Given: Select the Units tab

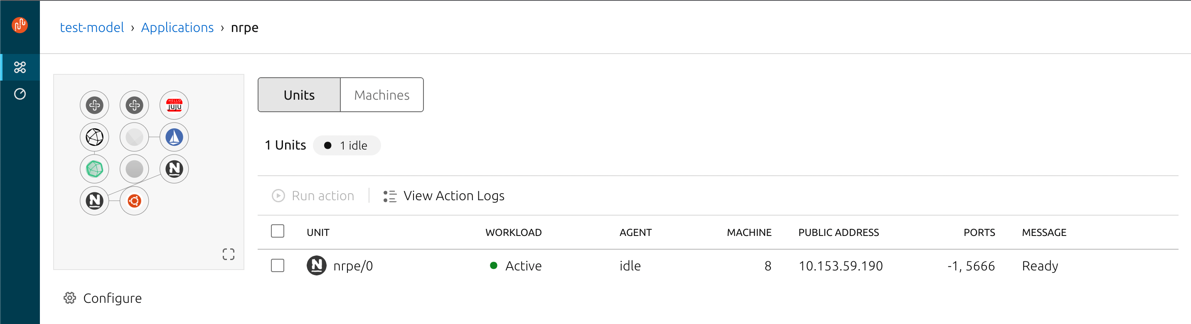Looking at the screenshot, I should (x=299, y=95).
